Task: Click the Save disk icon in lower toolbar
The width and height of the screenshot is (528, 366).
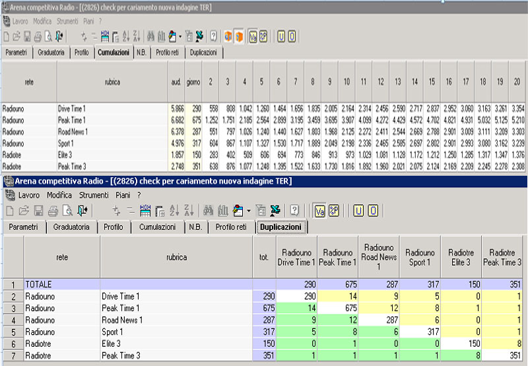Action: (38, 211)
